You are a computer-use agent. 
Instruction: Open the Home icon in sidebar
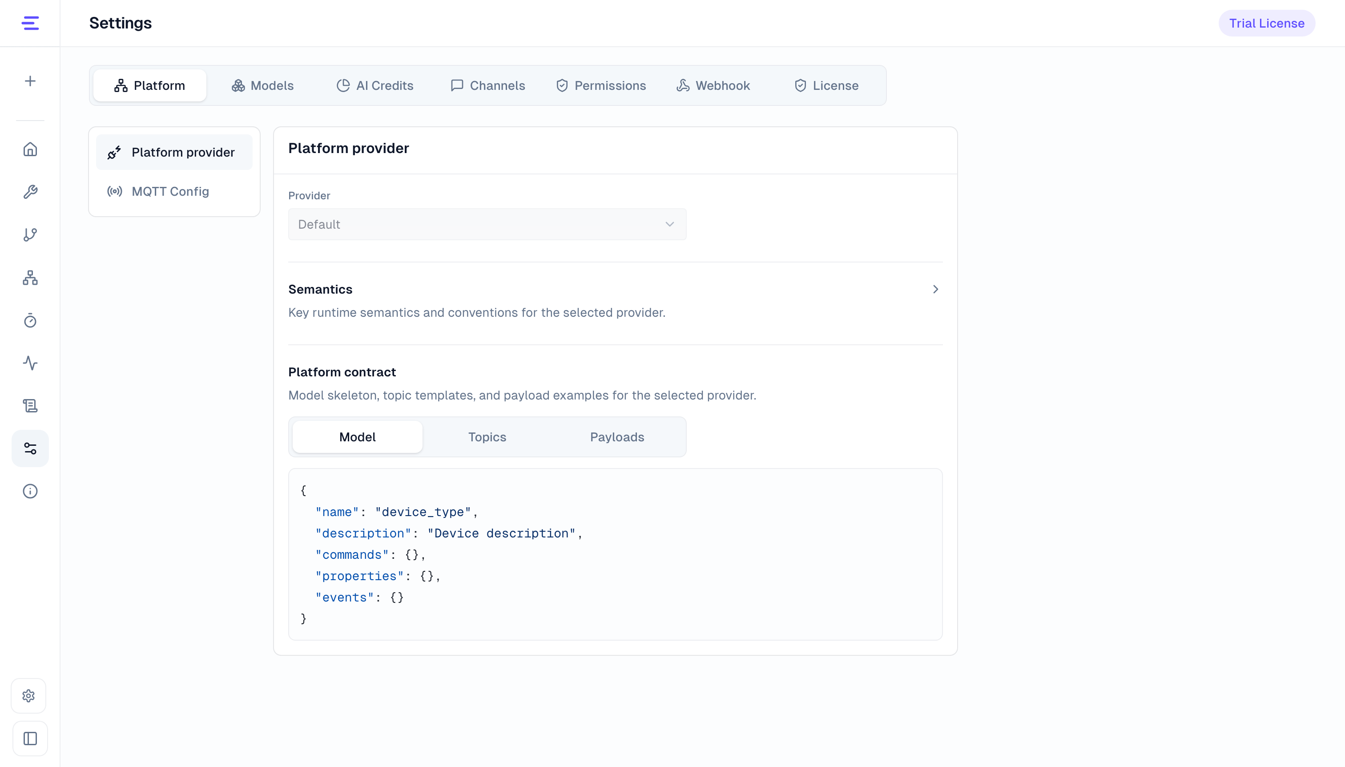pos(30,149)
